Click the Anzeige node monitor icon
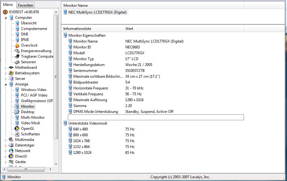287x181 pixels. tap(11, 84)
